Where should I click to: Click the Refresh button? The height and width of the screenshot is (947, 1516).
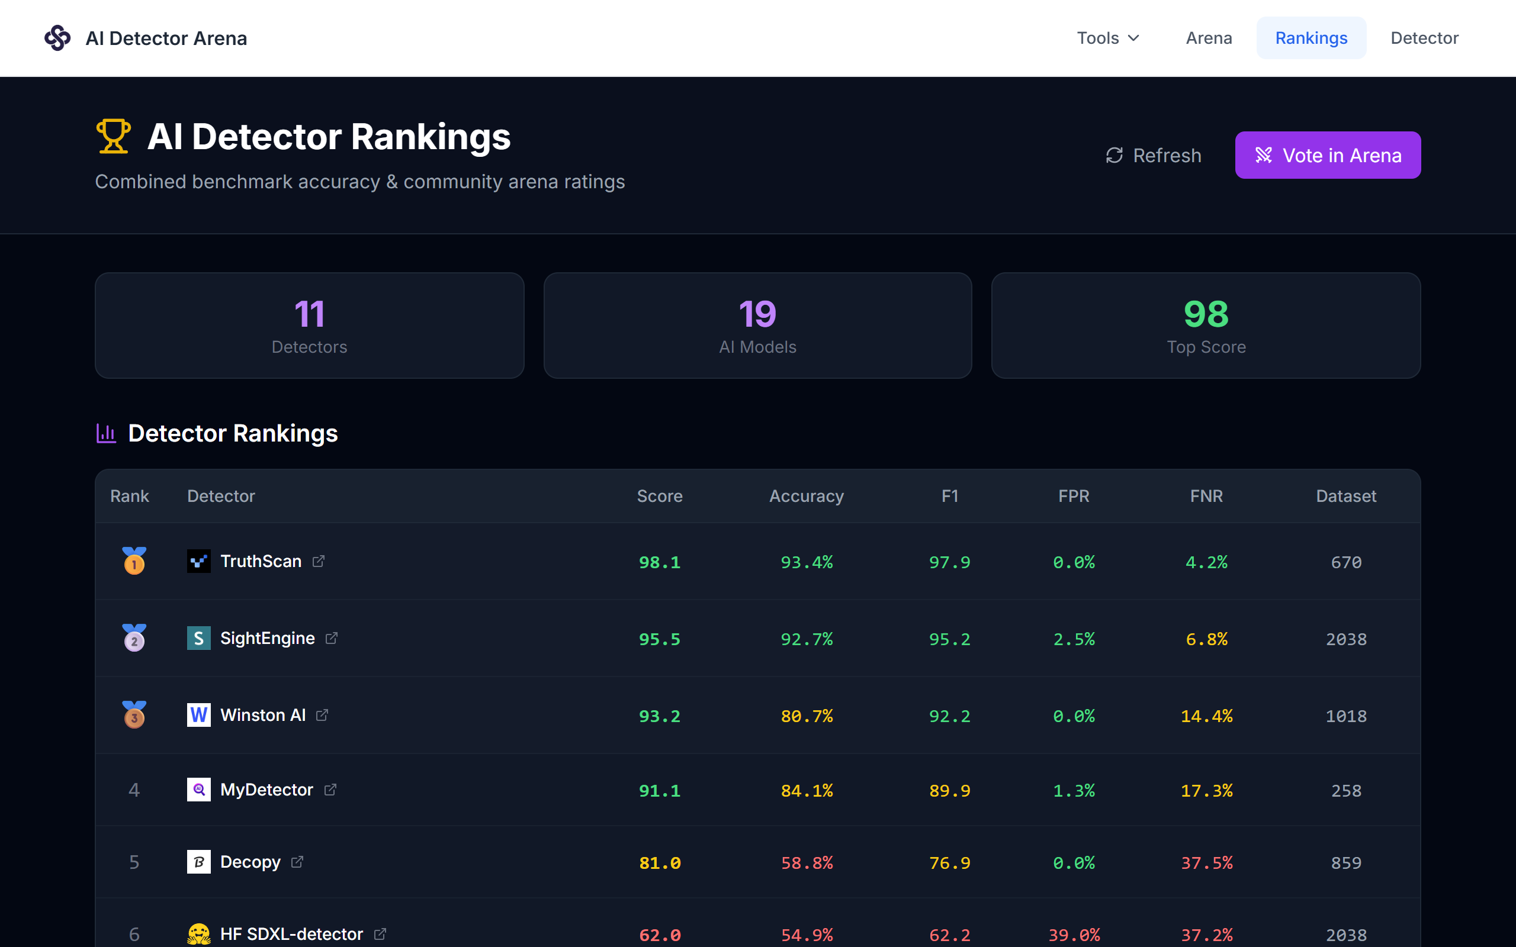[x=1154, y=155]
